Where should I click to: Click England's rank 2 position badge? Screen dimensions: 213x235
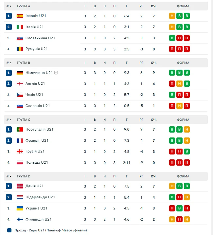[9, 83]
